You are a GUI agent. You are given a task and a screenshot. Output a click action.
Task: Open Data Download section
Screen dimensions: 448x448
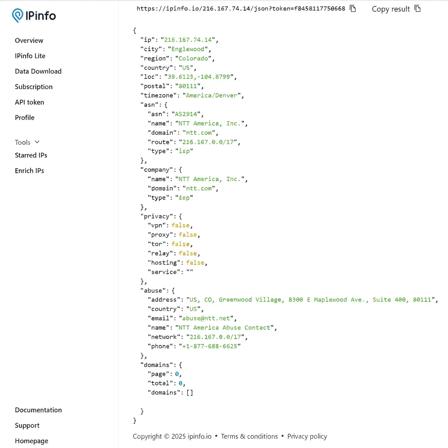pyautogui.click(x=38, y=71)
